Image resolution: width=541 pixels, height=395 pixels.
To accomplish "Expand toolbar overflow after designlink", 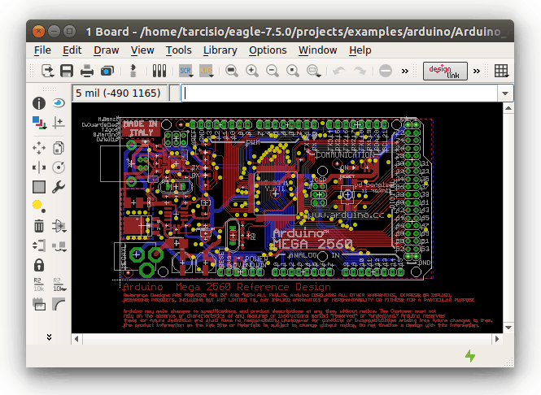I will [x=477, y=71].
